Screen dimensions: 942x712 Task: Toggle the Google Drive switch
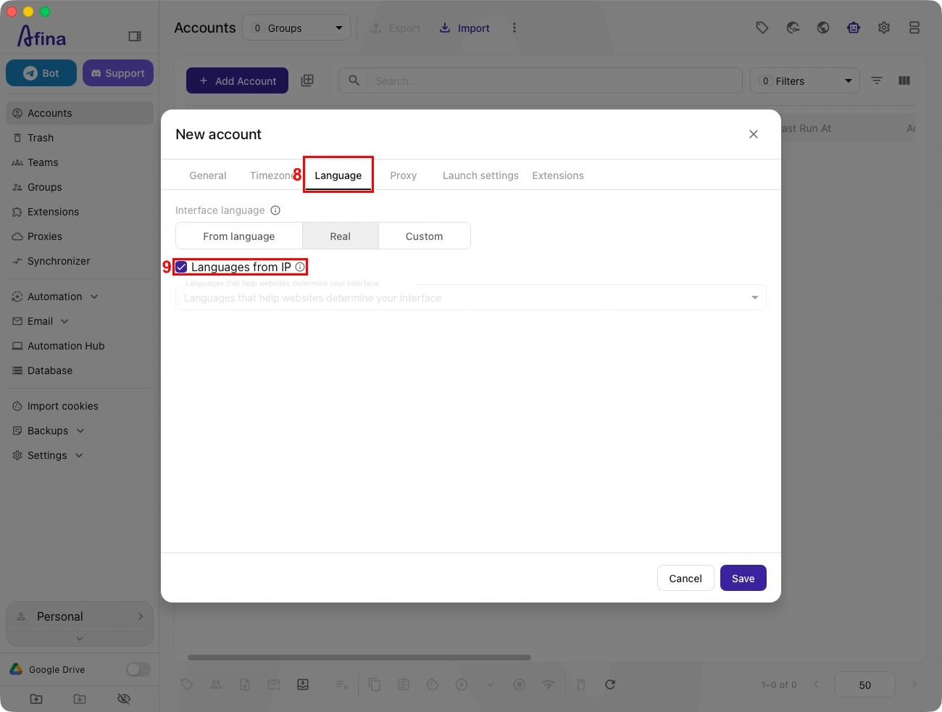pyautogui.click(x=138, y=669)
